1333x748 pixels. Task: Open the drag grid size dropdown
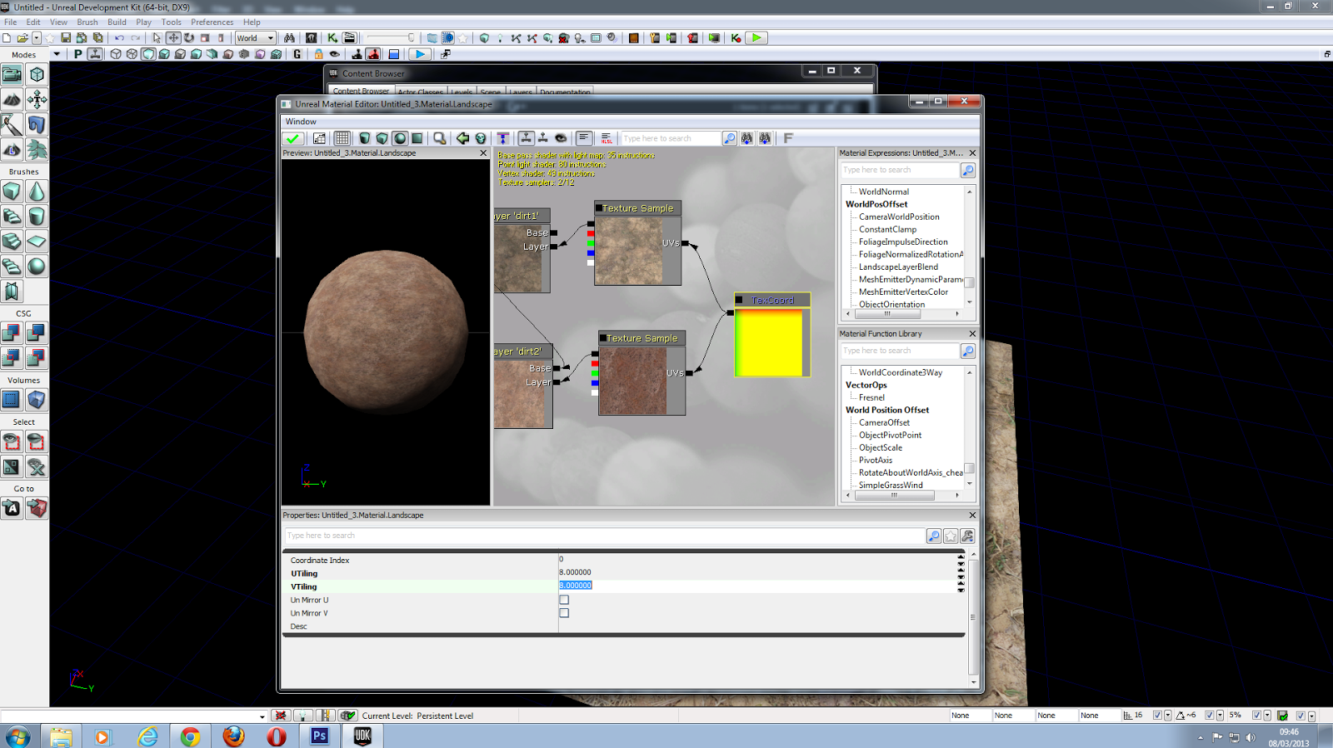1168,716
